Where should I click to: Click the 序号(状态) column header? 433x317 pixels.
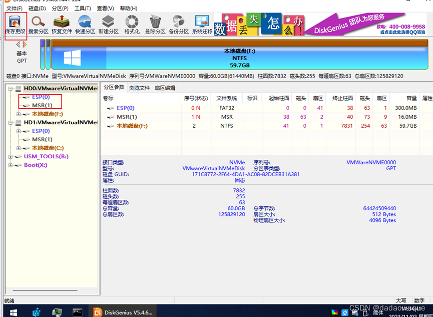[x=196, y=98]
